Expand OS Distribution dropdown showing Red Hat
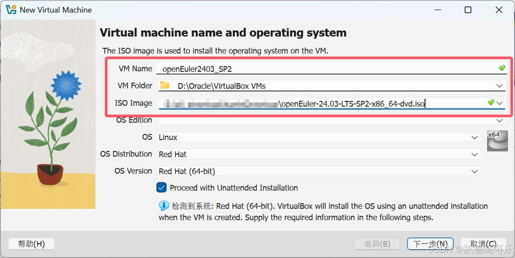Viewport: 515px width, 258px height. point(475,154)
